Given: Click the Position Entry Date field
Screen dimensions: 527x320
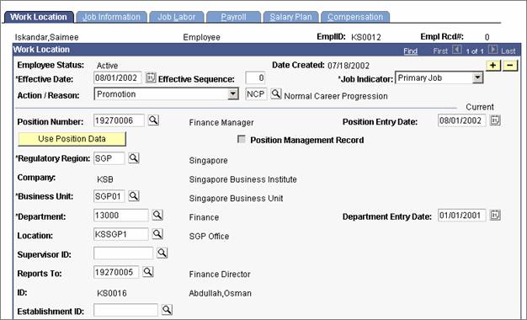Looking at the screenshot, I should point(462,120).
